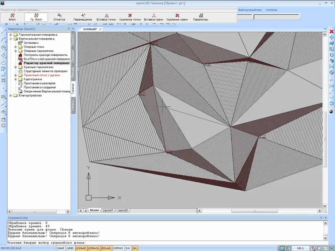Click the Флип triangulation tool
The height and width of the screenshot is (251, 335).
pos(12,17)
